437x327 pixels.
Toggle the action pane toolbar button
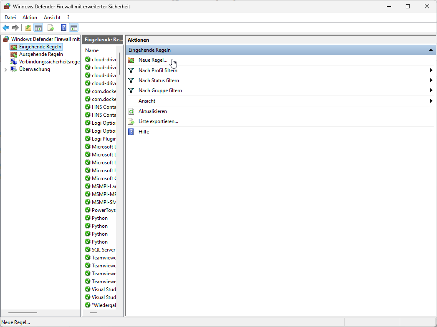pos(73,28)
